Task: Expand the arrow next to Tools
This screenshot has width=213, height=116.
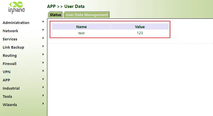Action: 43,95
